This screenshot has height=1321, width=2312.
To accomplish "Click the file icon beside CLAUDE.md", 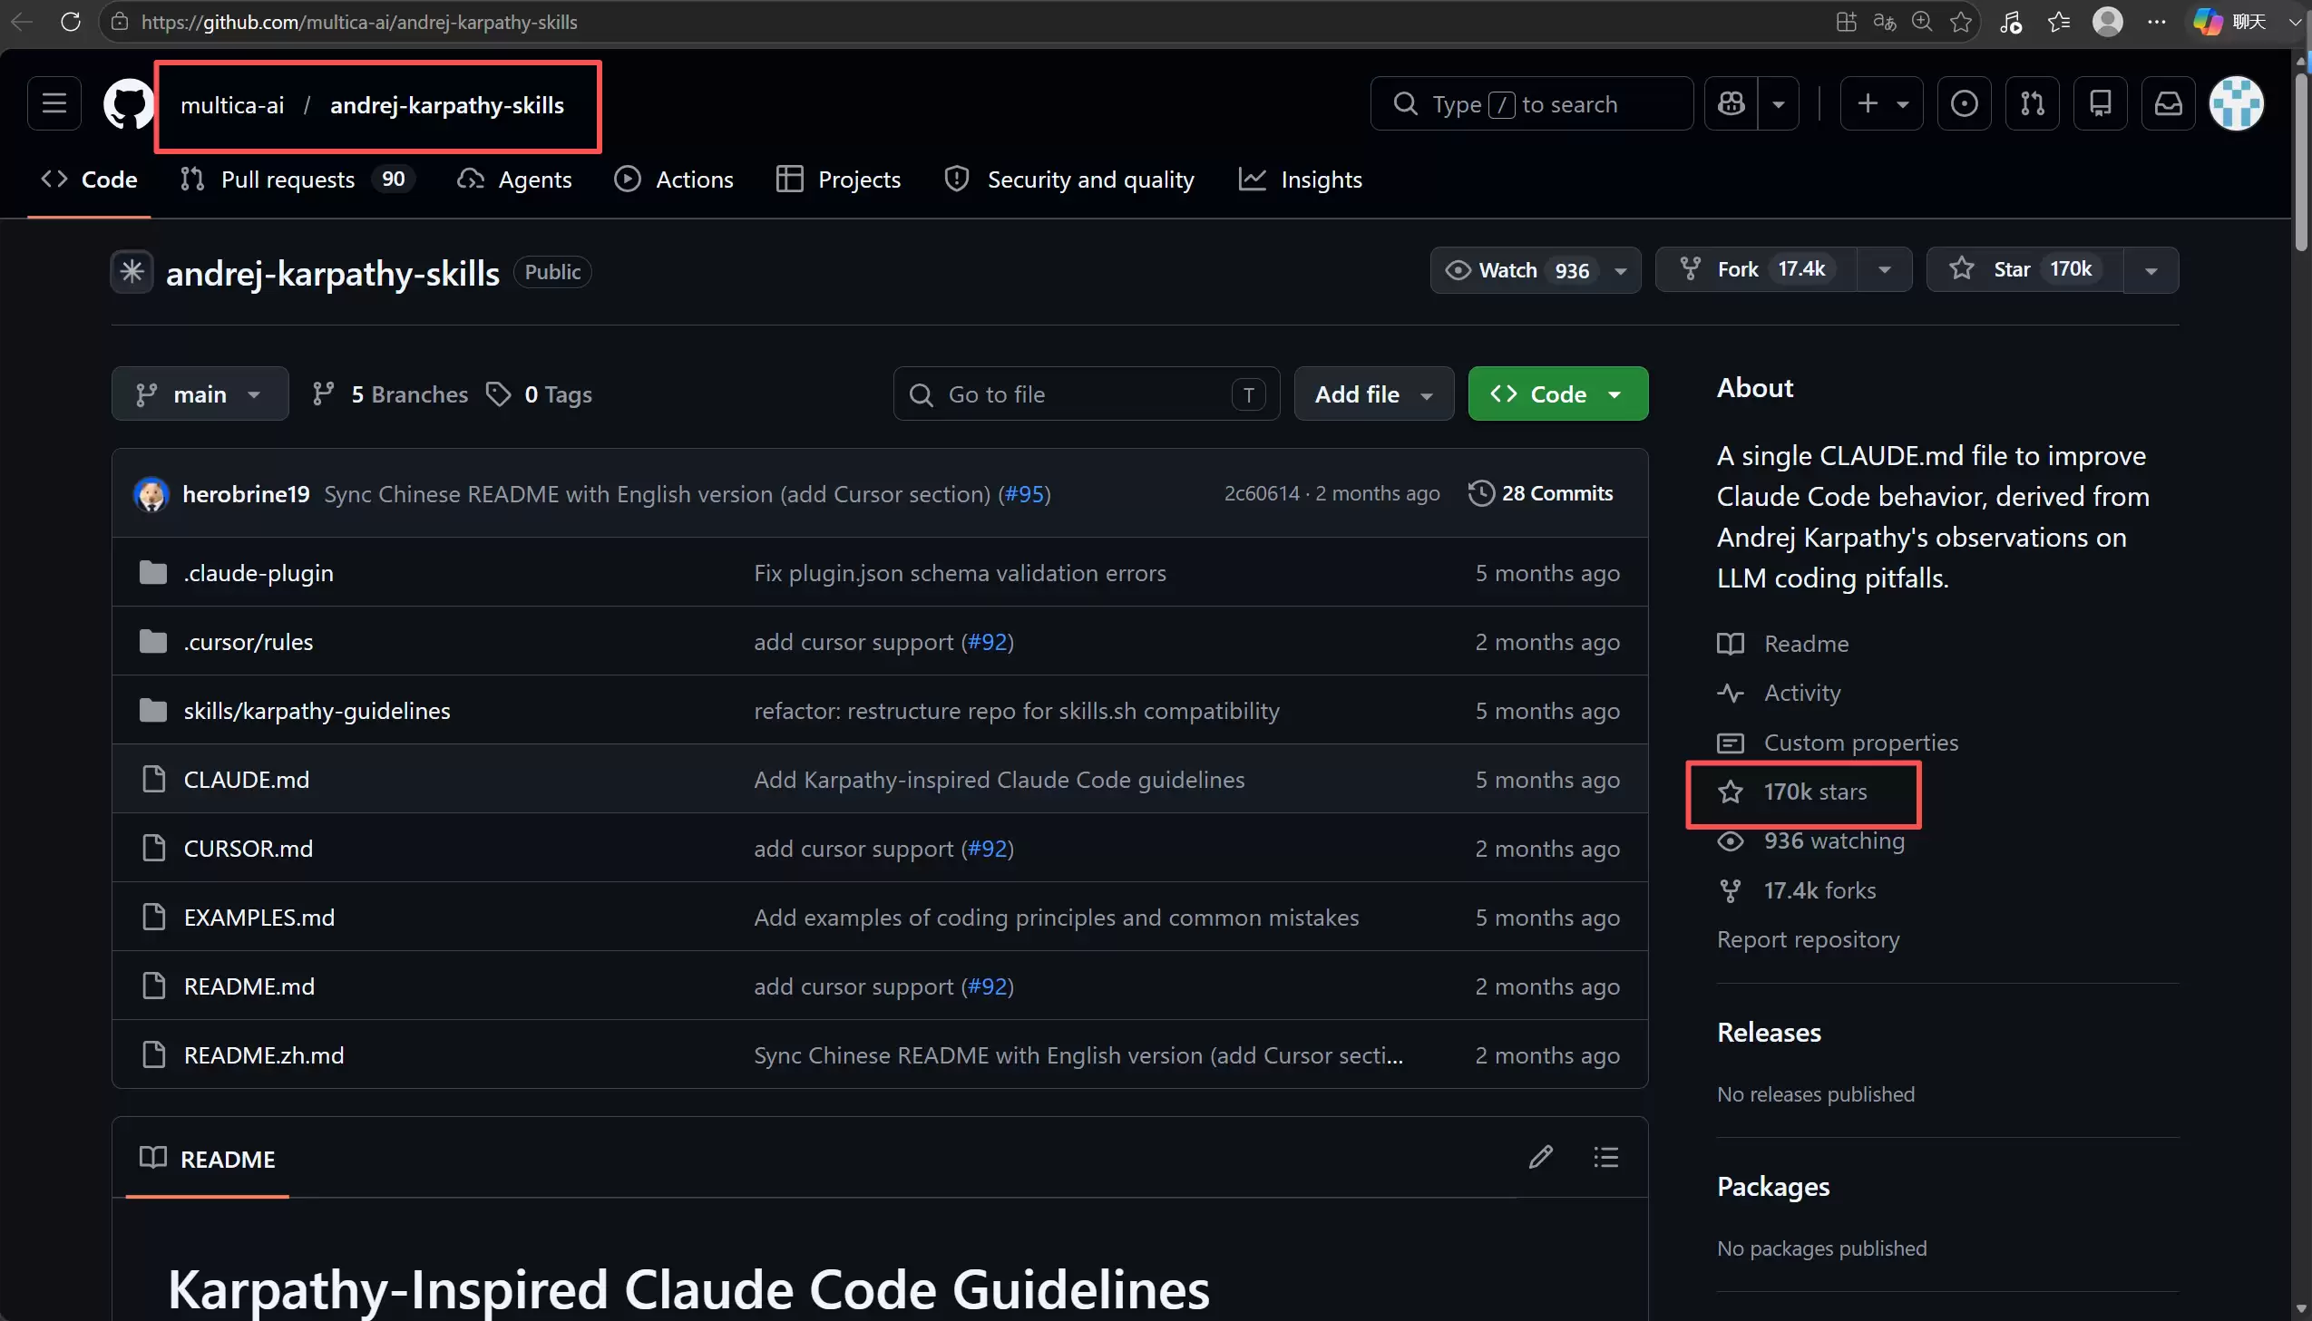I will coord(153,780).
